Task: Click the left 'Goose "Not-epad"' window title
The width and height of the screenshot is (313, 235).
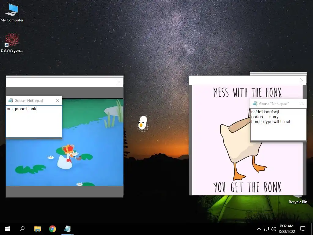Action: (x=29, y=100)
